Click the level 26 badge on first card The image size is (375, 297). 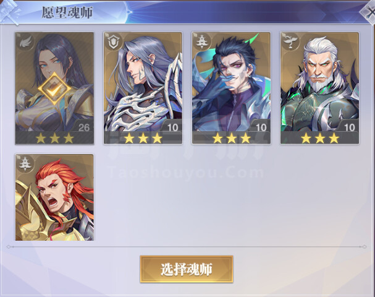(x=83, y=127)
